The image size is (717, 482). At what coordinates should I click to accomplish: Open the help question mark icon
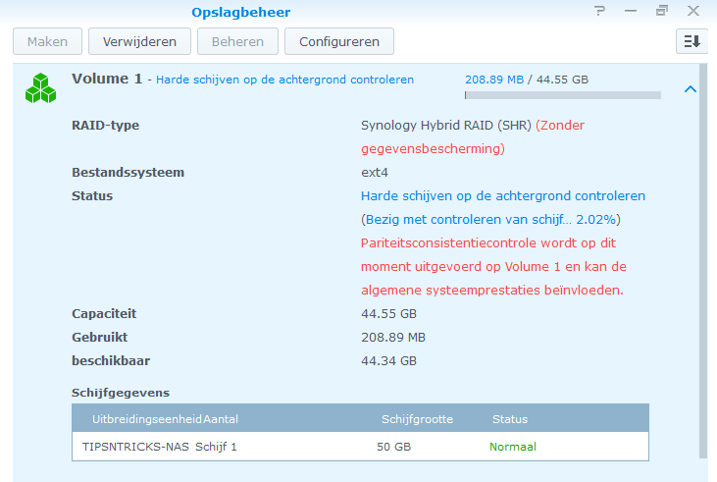coord(599,11)
